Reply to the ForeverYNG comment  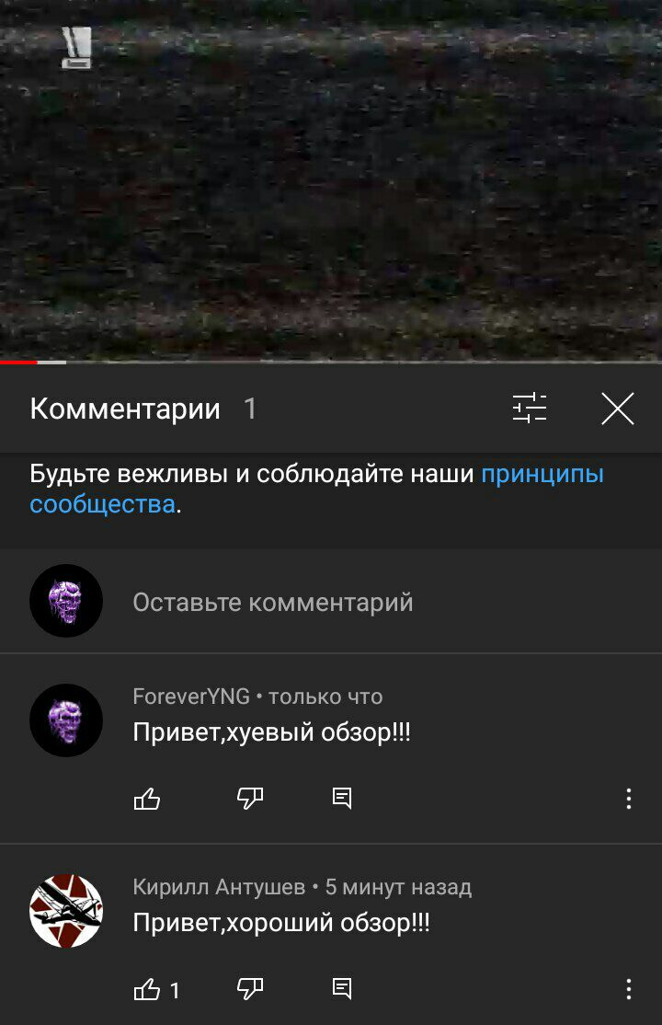(x=342, y=798)
